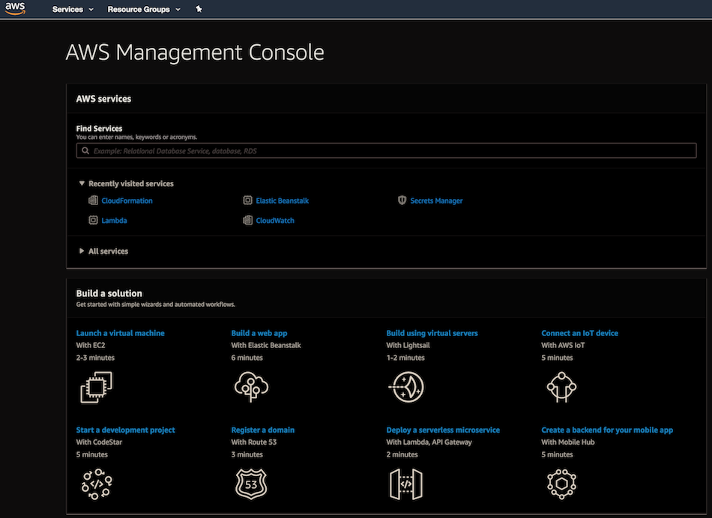Image resolution: width=712 pixels, height=518 pixels.
Task: Click the '2 minutes' text
Action: (402, 454)
